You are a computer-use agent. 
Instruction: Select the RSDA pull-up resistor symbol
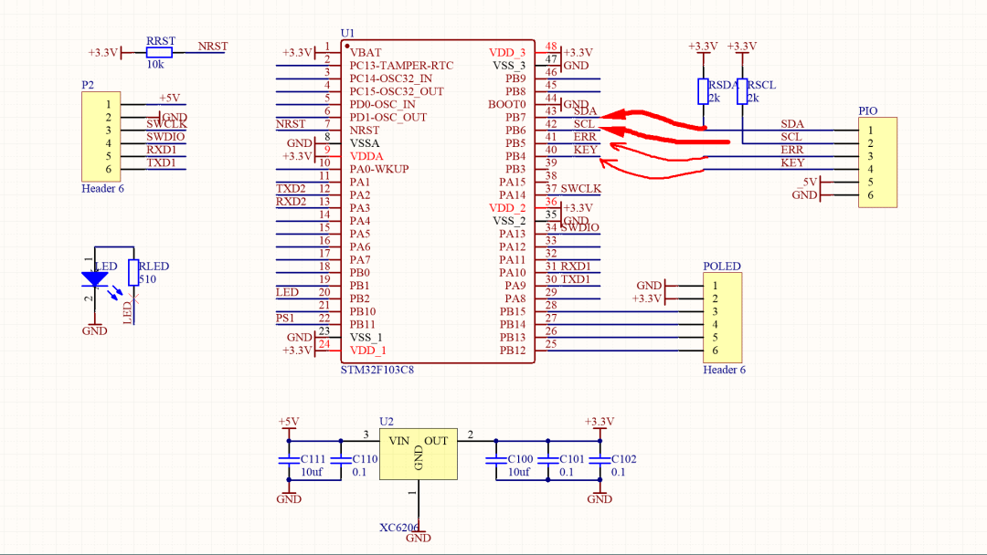(703, 92)
